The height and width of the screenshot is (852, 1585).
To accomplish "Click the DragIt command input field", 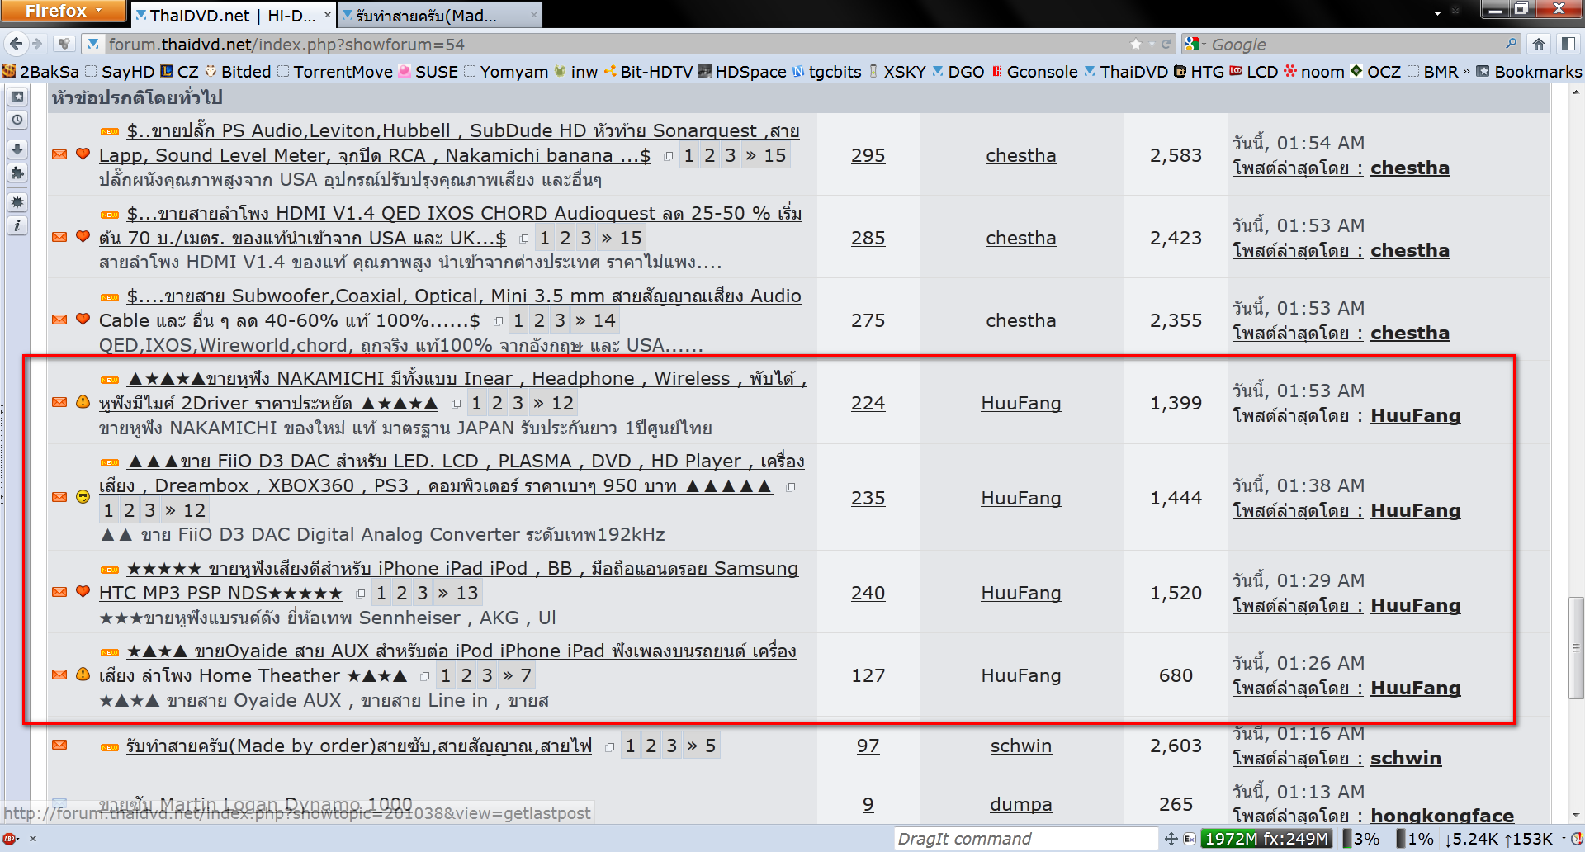I will (x=1026, y=839).
